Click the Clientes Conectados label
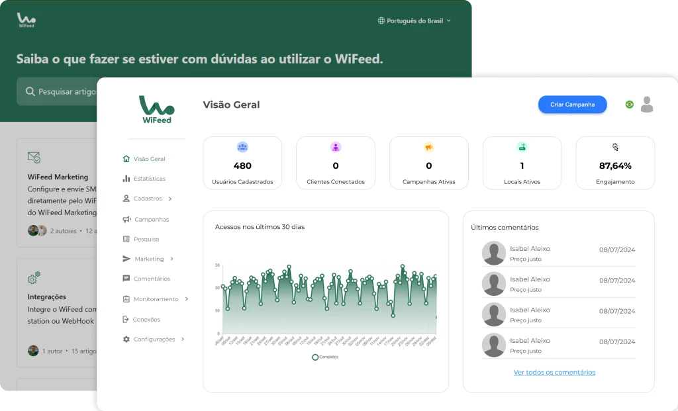678x411 pixels. click(336, 182)
